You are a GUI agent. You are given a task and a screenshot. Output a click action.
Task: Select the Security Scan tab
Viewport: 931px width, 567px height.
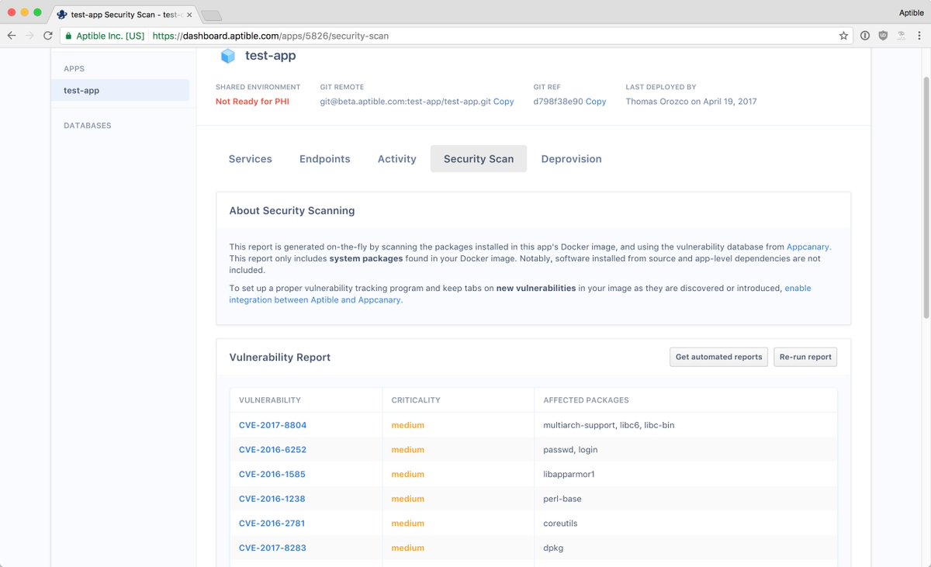[479, 158]
